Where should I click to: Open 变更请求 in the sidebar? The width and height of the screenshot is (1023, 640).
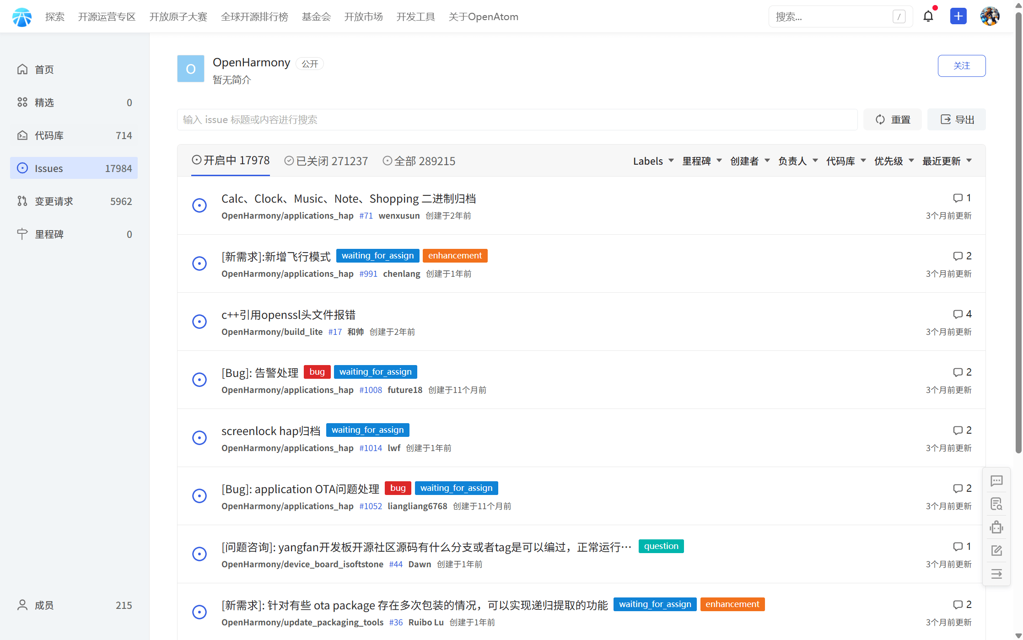click(74, 201)
